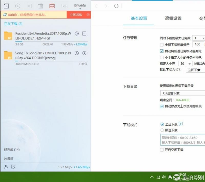Enable 全局下载速度低于 checkbox
This screenshot has height=182, width=205.
click(162, 45)
